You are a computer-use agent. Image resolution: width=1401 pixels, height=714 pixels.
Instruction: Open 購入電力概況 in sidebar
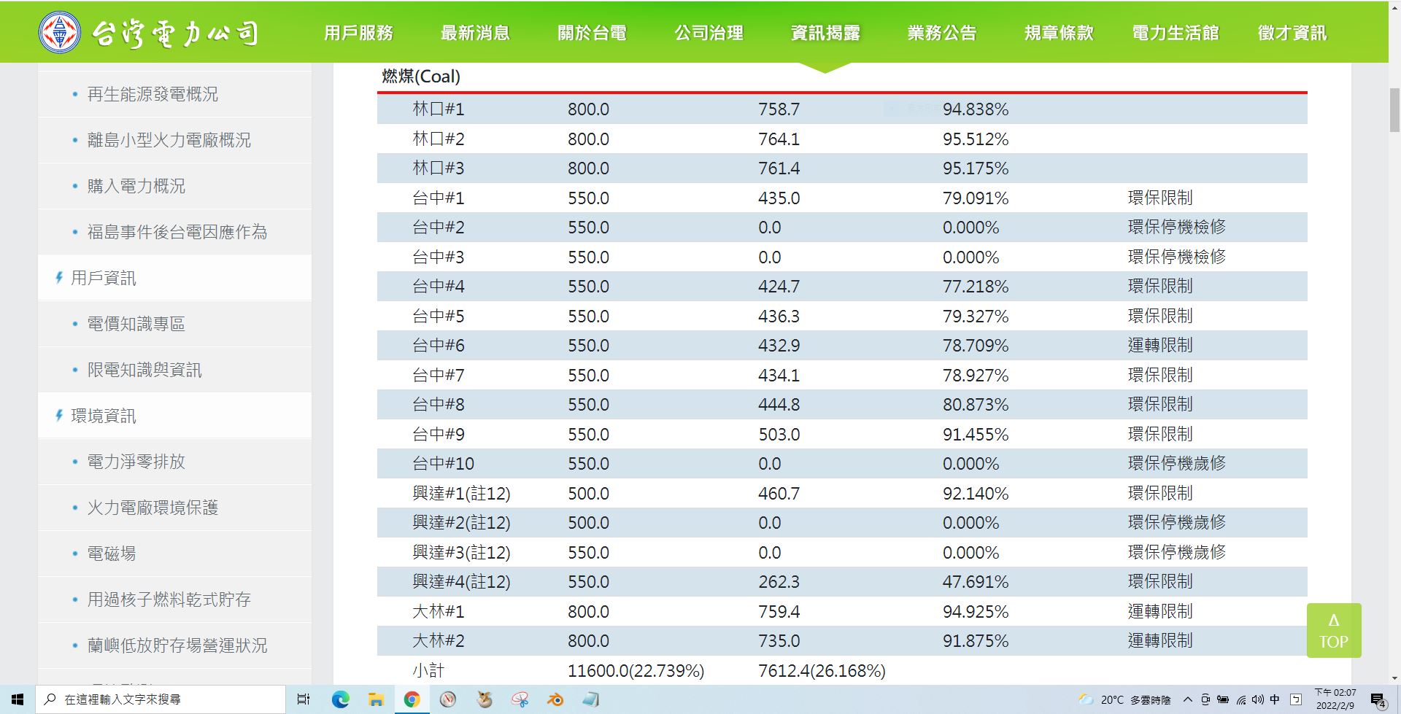[136, 186]
